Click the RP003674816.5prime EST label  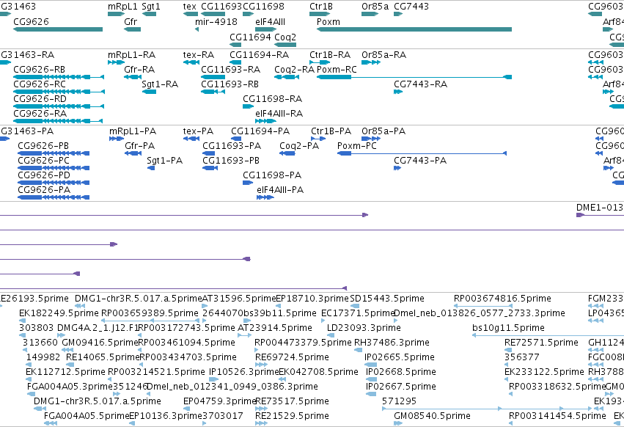point(502,299)
